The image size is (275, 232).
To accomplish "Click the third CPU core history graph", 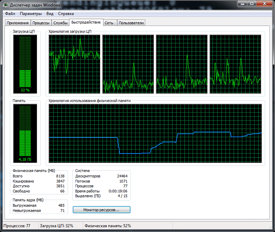I will tap(181, 64).
